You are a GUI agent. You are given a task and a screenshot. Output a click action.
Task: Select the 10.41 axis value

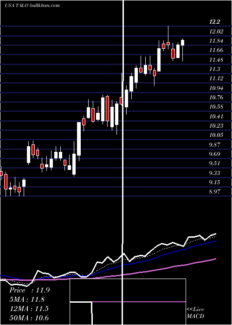tap(216, 116)
